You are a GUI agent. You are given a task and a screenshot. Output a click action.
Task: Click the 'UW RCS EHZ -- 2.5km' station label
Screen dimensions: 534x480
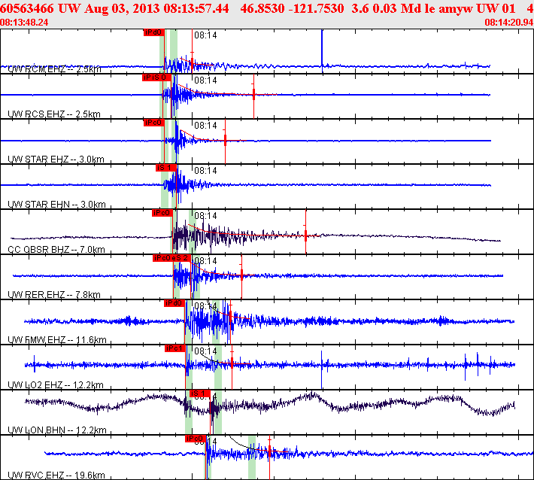(54, 114)
